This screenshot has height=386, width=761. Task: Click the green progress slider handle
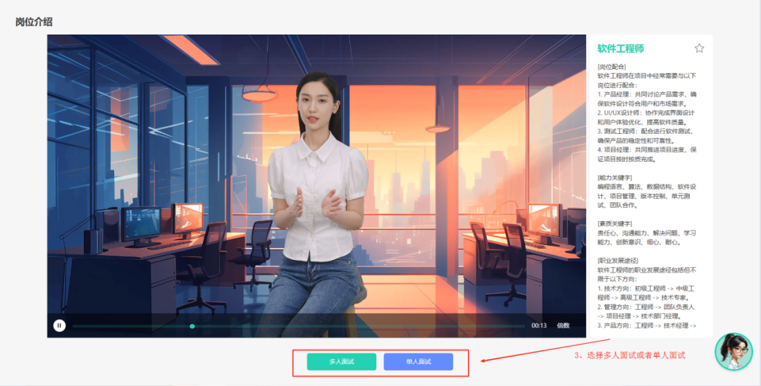[x=192, y=326]
